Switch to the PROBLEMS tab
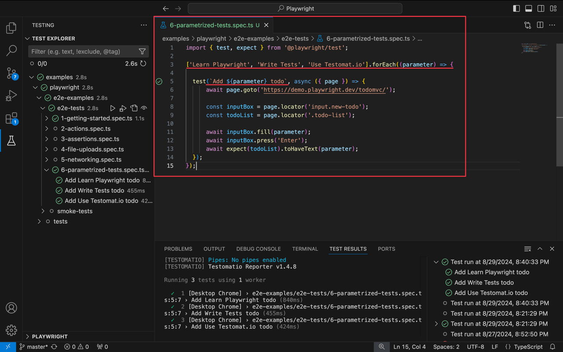Screen dimensions: 563x352 [x=178, y=249]
